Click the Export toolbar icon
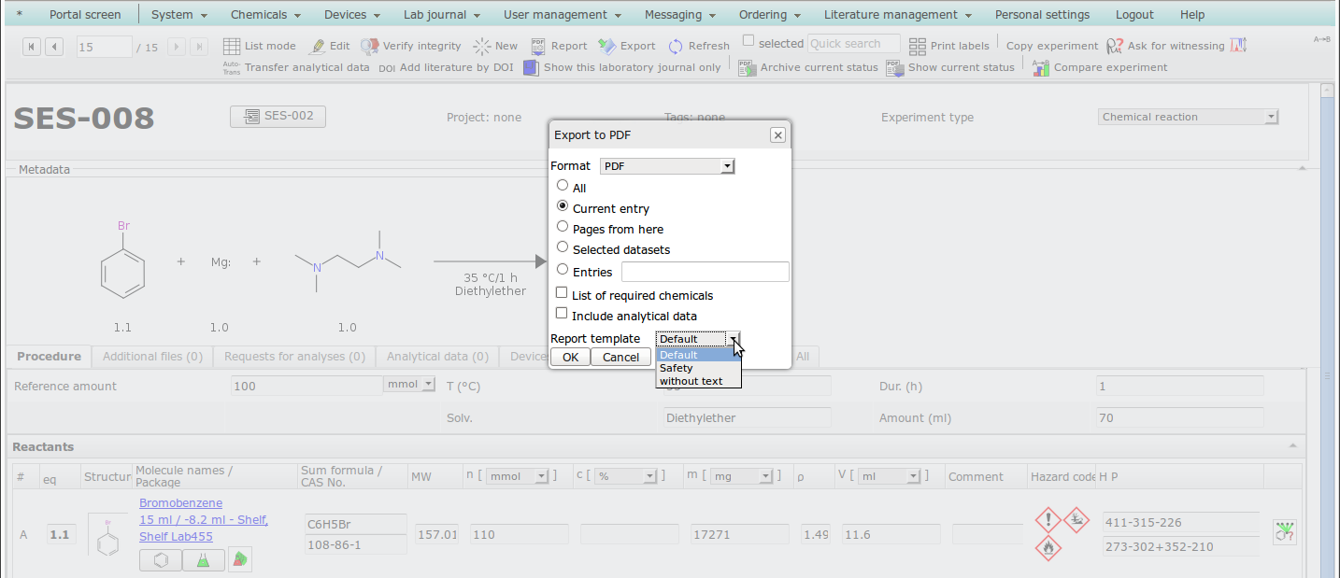This screenshot has width=1340, height=578. [606, 46]
